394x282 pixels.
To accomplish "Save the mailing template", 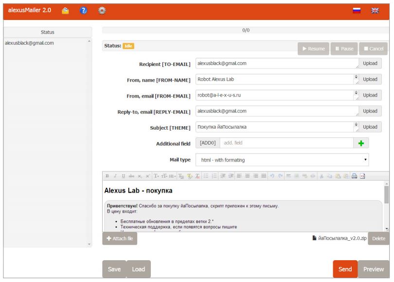I will (114, 269).
